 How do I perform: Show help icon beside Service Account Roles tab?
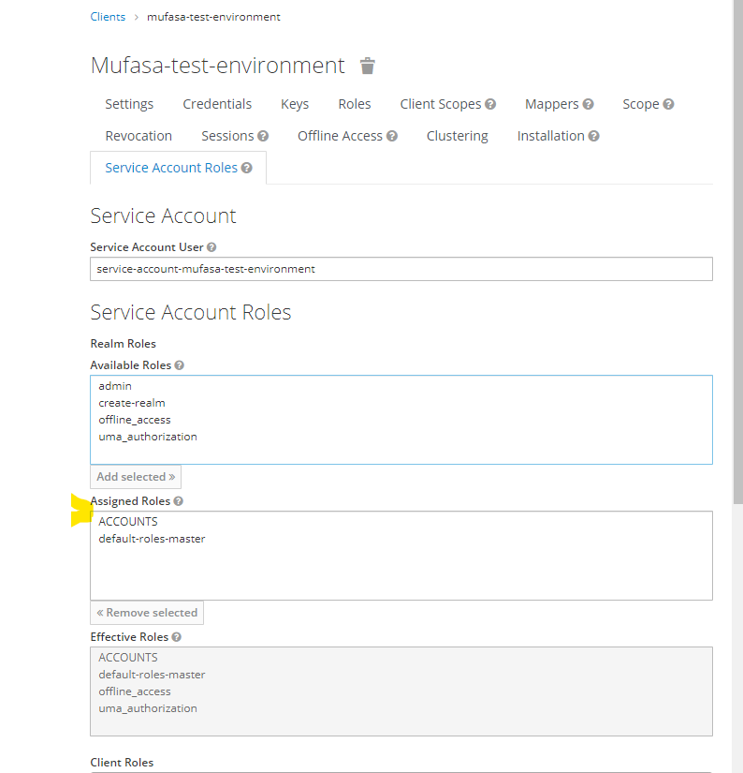[247, 168]
